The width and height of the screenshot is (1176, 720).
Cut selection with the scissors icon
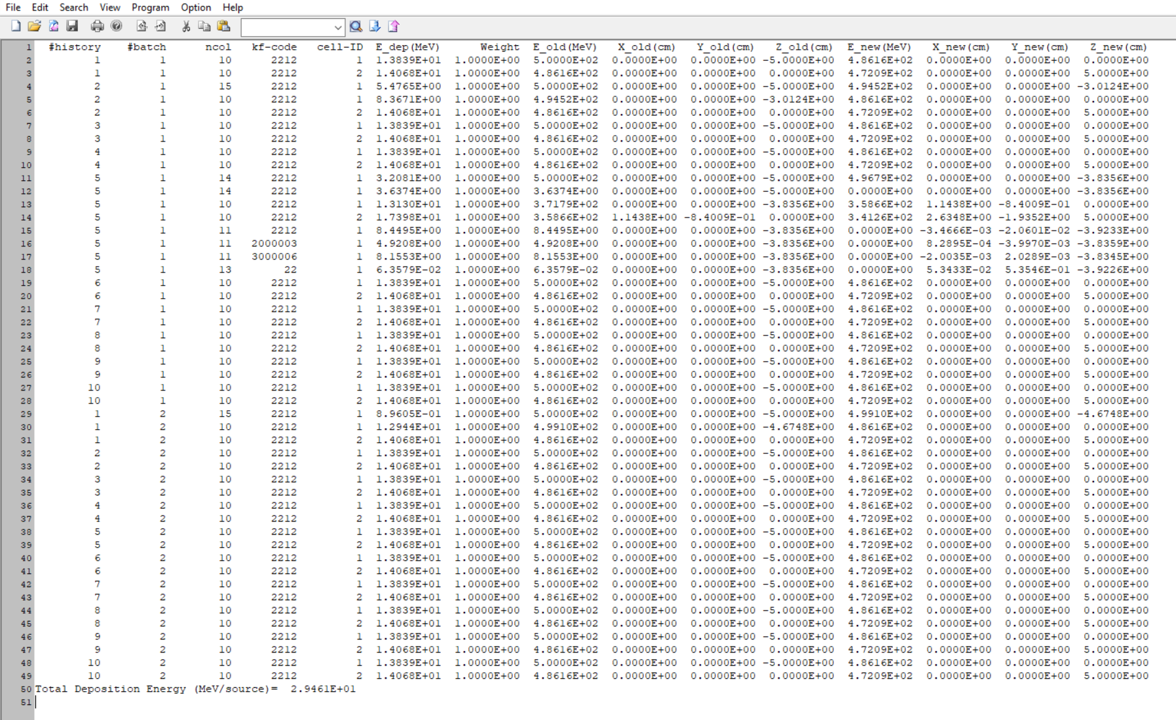click(186, 26)
